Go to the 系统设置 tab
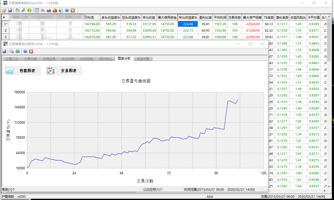Viewport: 334px width, 200px height. [143, 59]
